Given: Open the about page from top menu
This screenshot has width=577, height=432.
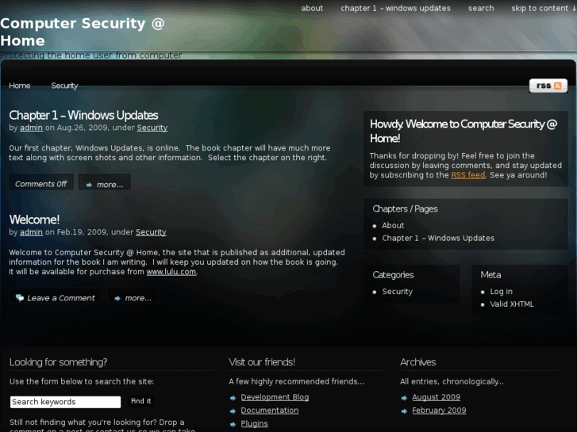Looking at the screenshot, I should click(312, 8).
